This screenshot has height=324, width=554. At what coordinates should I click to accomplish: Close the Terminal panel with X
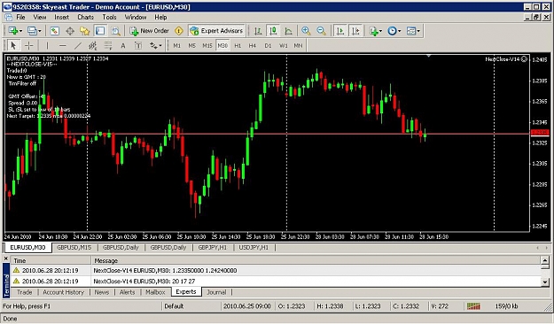click(6, 258)
